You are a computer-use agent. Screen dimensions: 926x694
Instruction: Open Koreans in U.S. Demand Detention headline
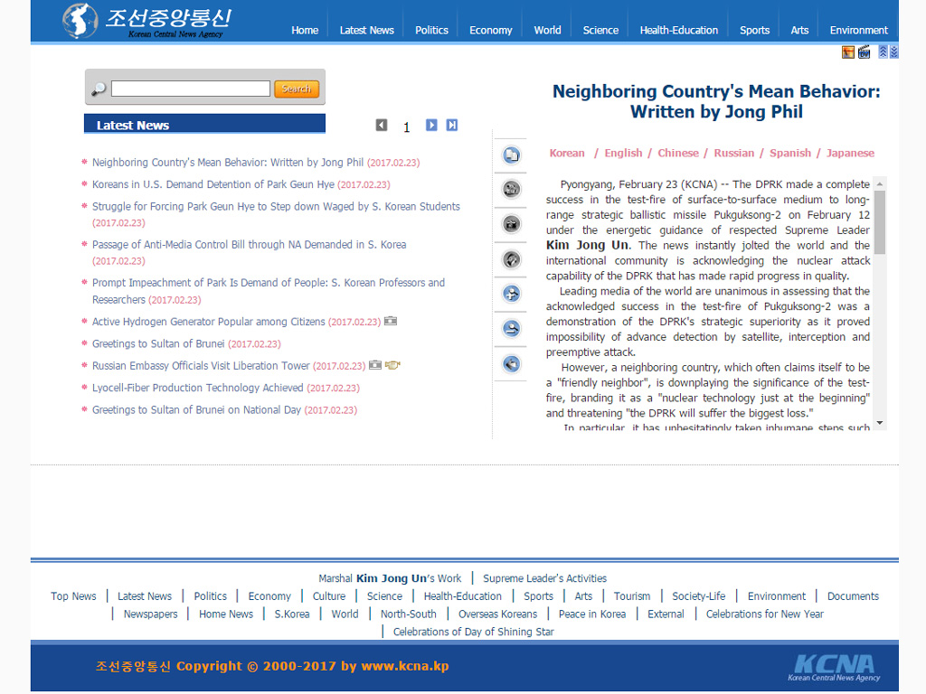pyautogui.click(x=213, y=184)
